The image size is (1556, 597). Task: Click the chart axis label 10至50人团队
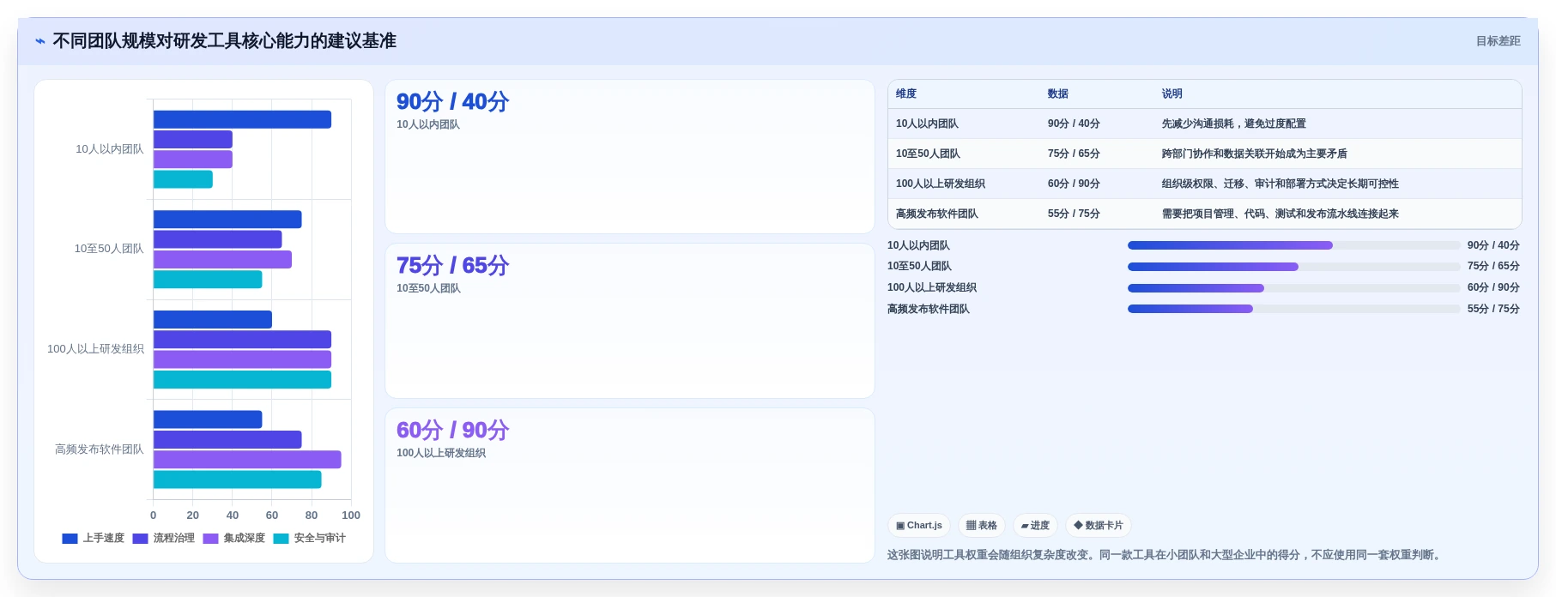[x=109, y=249]
